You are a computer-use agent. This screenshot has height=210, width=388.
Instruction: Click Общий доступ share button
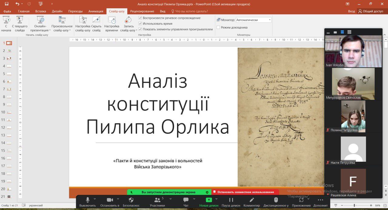(370, 11)
